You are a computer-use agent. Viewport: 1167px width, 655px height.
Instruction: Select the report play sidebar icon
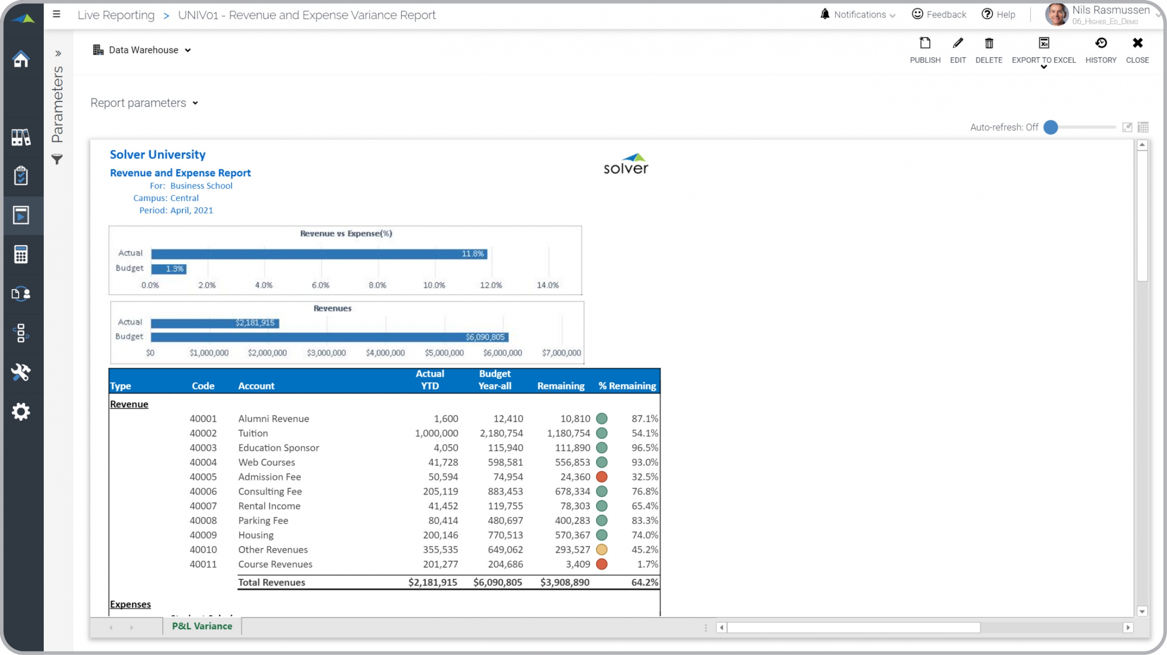(x=21, y=215)
